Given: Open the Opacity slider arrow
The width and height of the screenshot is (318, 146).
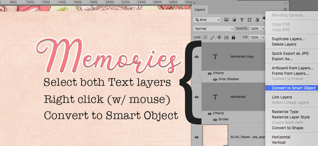Looking at the screenshot, I should click(x=263, y=29).
